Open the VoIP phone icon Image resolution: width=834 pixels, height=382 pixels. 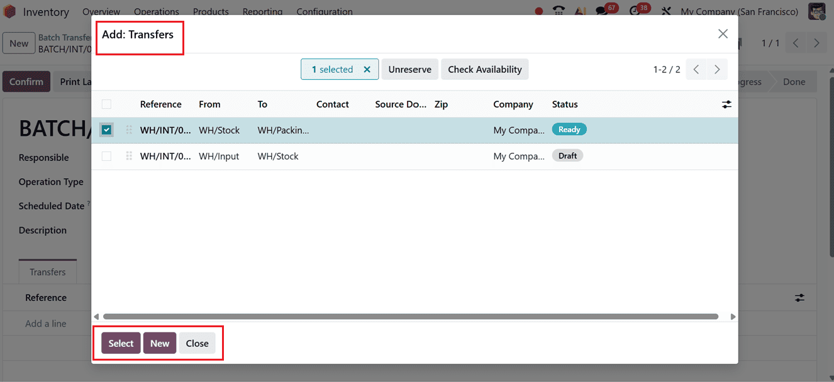(558, 11)
